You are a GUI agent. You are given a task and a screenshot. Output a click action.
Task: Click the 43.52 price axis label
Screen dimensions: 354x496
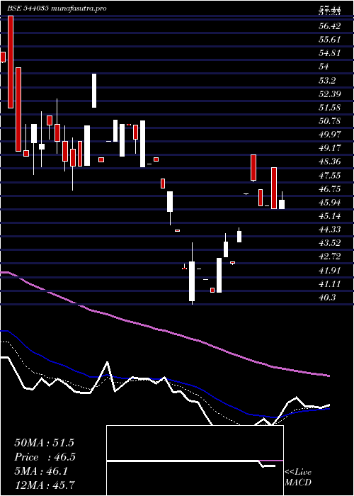330,244
